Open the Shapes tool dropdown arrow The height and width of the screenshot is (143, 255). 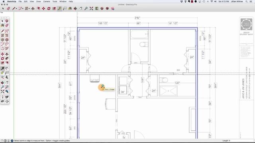(x=29, y=9)
